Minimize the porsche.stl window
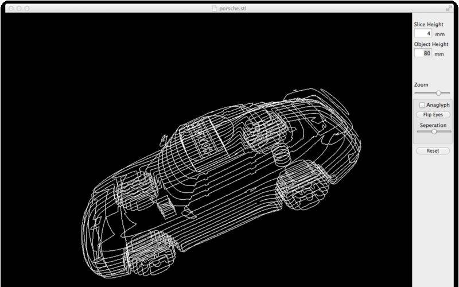The height and width of the screenshot is (287, 459). pos(19,9)
